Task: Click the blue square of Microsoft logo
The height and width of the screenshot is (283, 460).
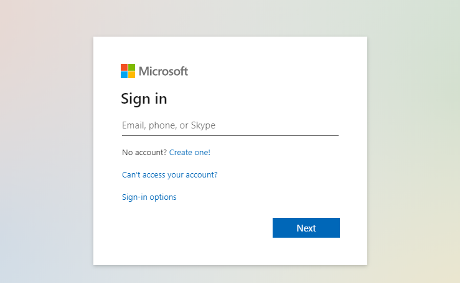Action: click(124, 74)
